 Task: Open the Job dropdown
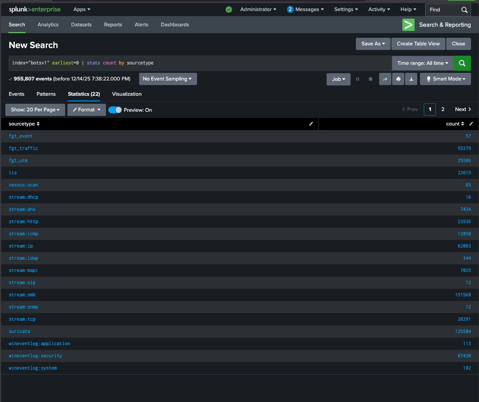tap(338, 79)
